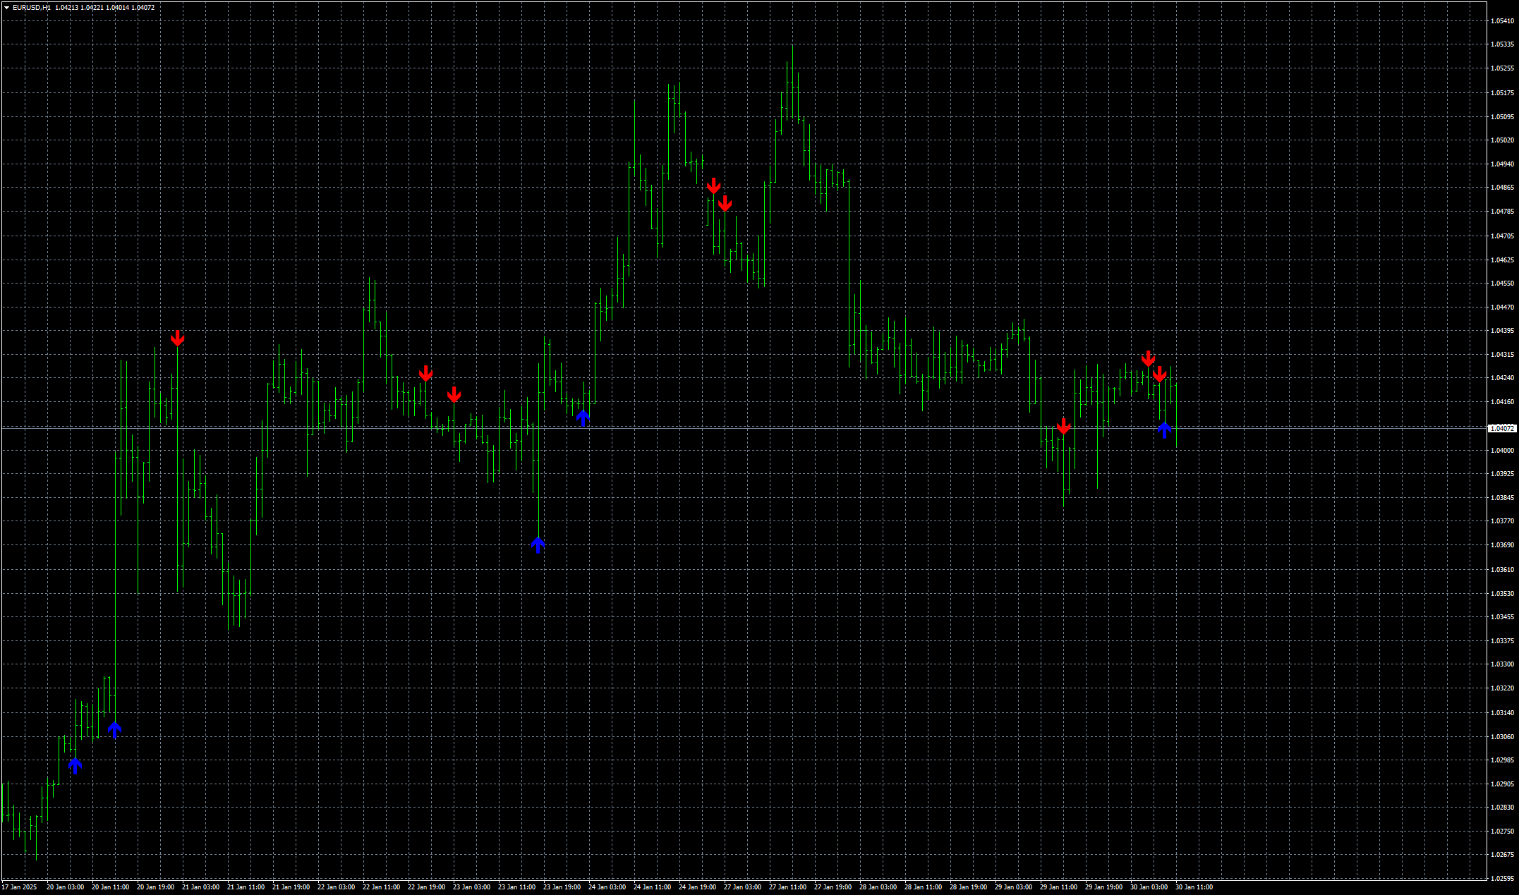Open the chart menu triangle beside EURUSD,H1
The width and height of the screenshot is (1519, 895).
pyautogui.click(x=6, y=8)
